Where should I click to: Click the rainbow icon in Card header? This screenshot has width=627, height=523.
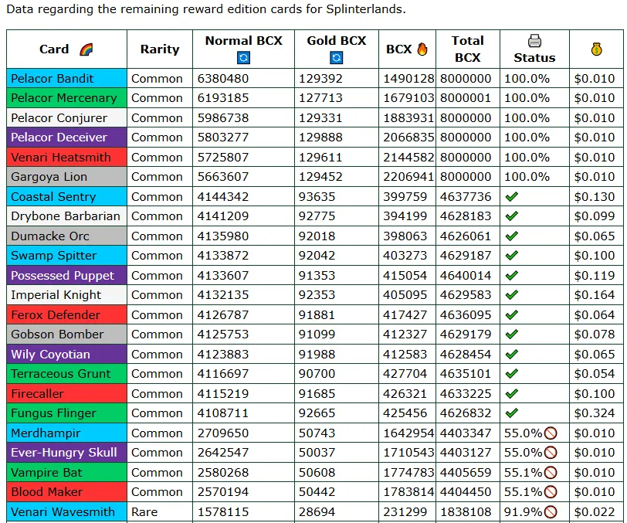click(x=86, y=49)
